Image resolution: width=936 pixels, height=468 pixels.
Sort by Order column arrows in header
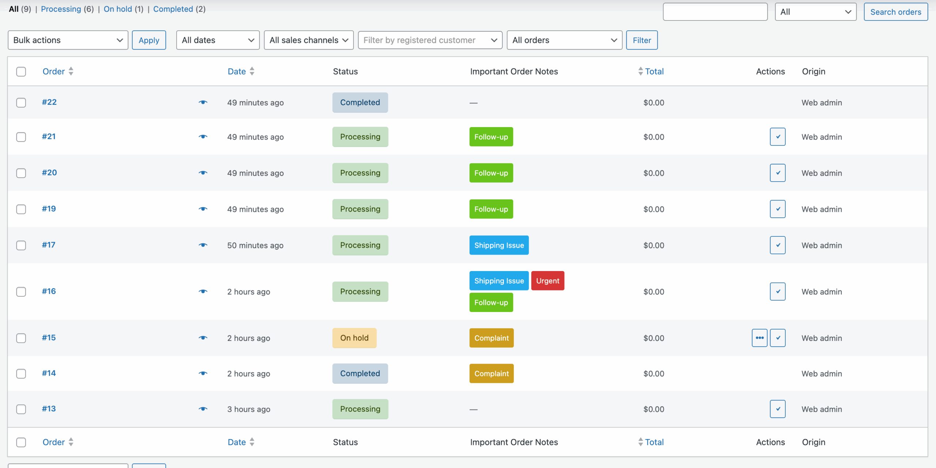71,71
